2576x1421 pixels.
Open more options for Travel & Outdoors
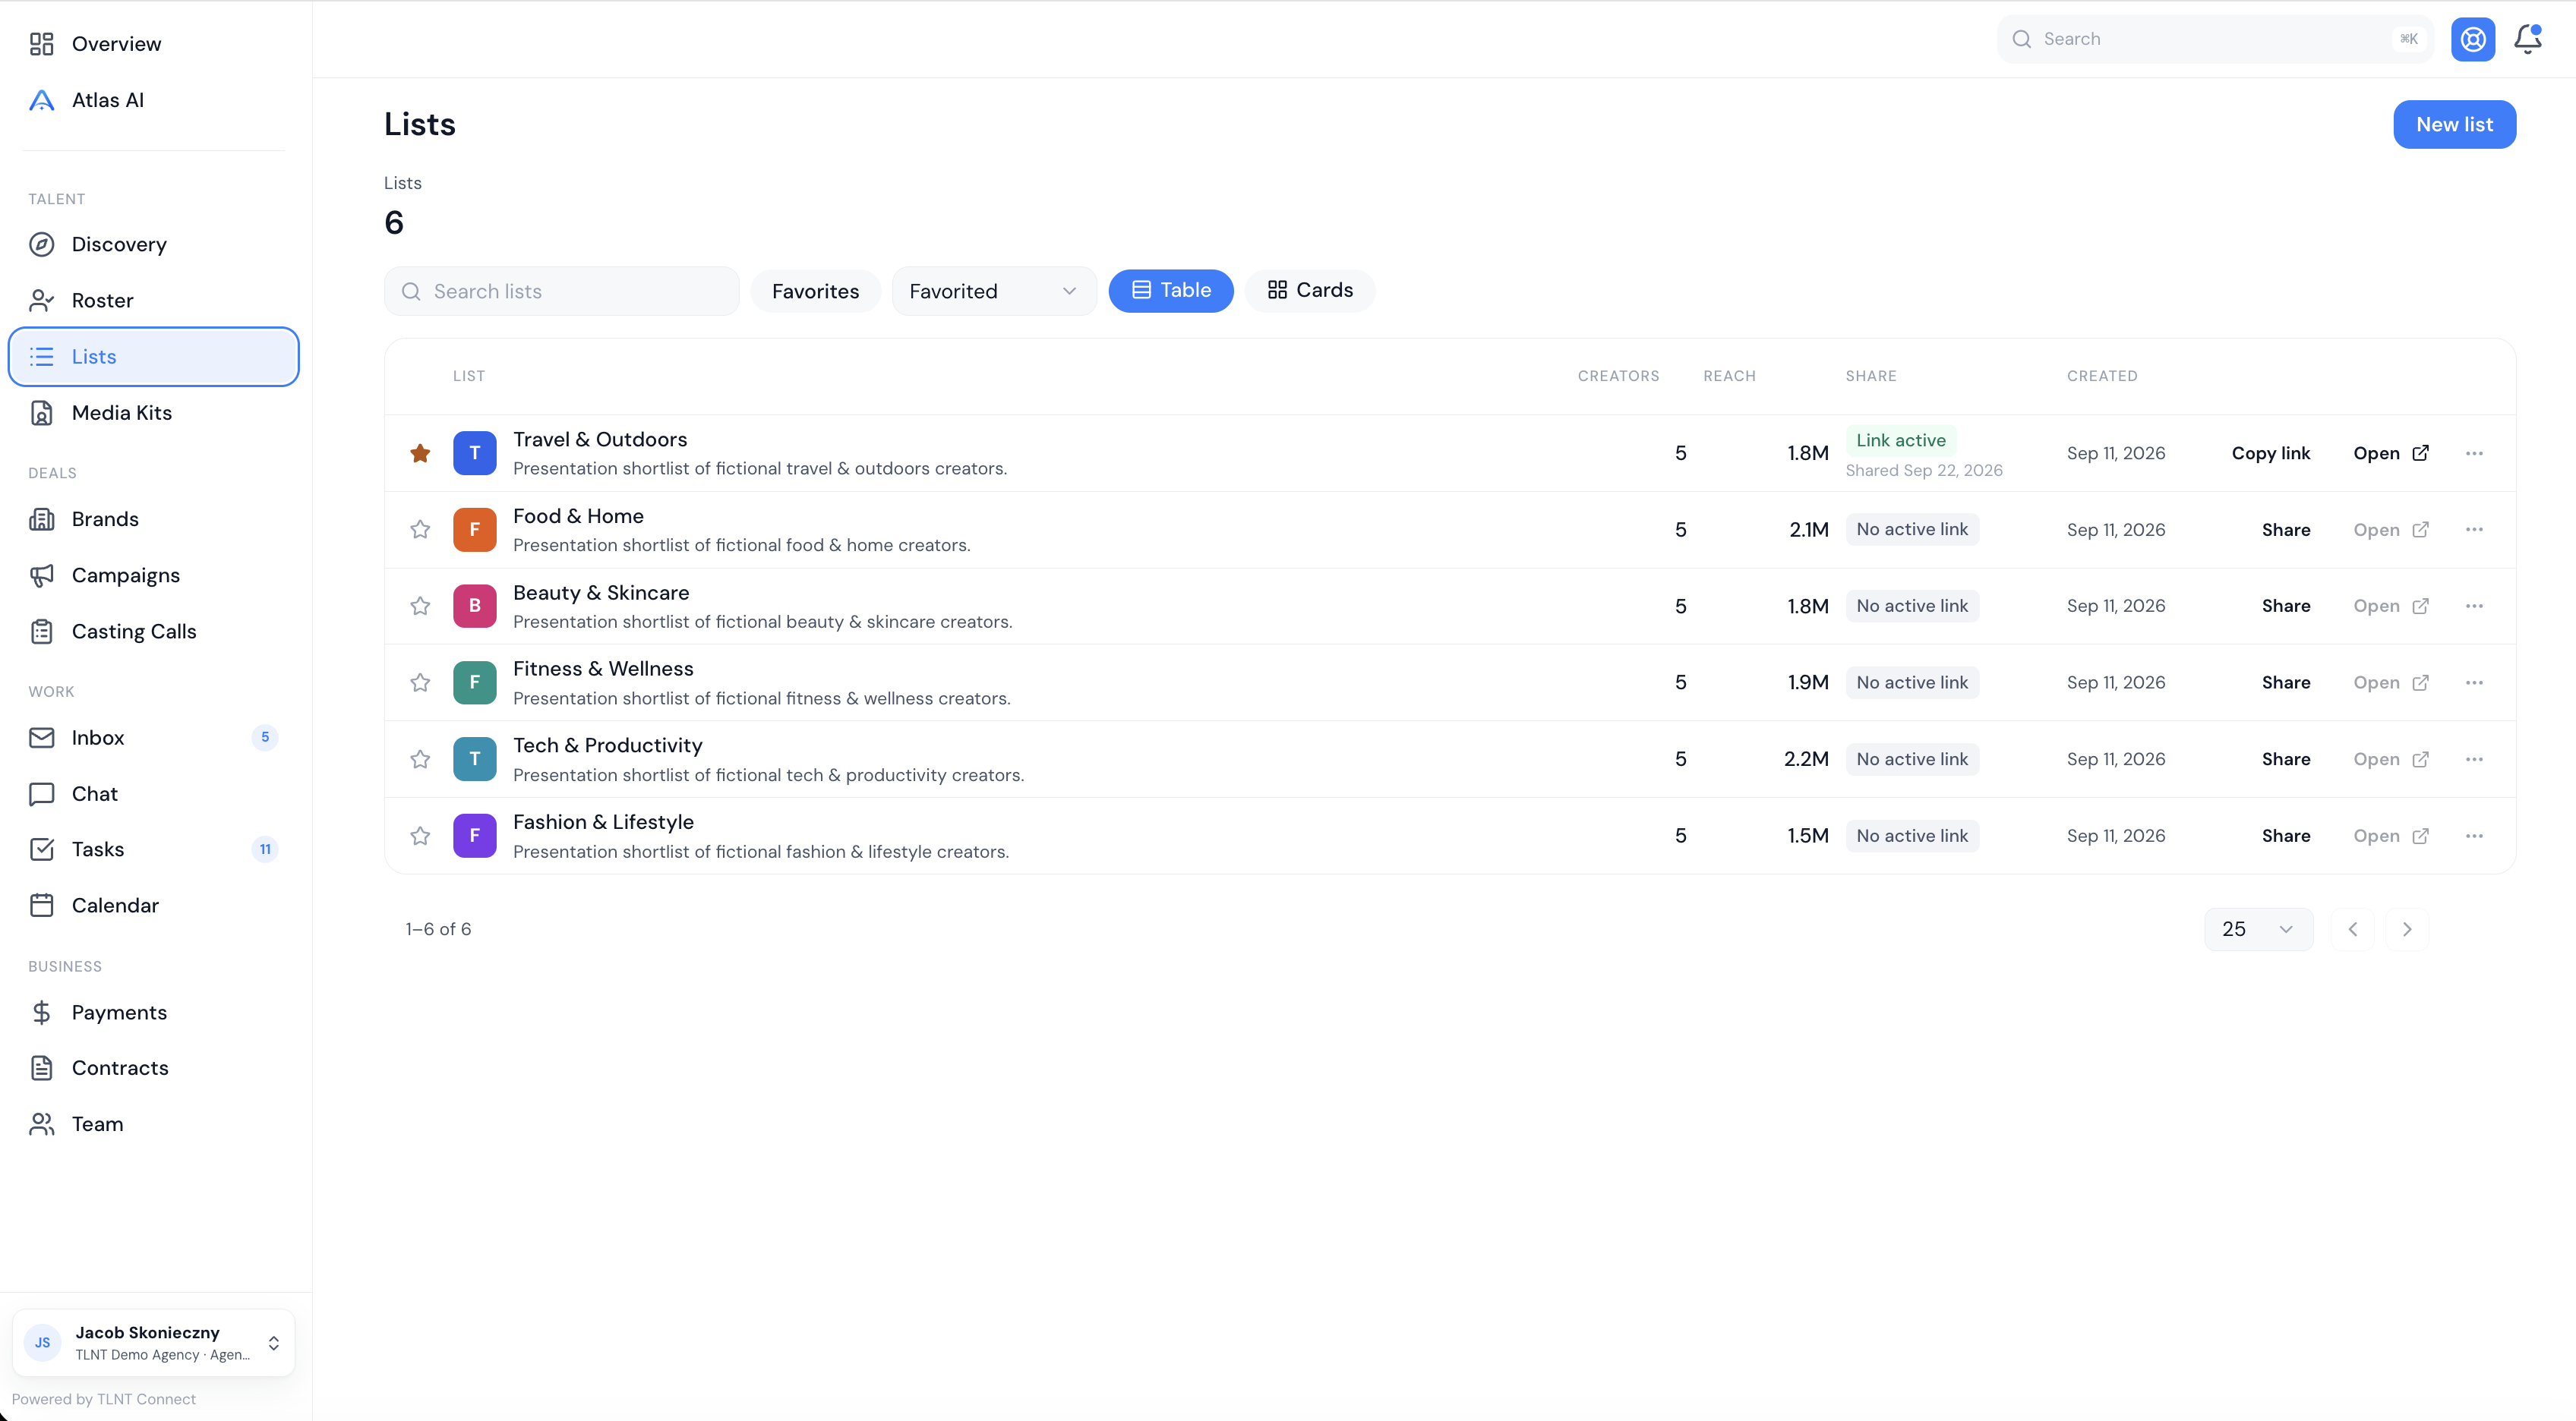pos(2474,452)
